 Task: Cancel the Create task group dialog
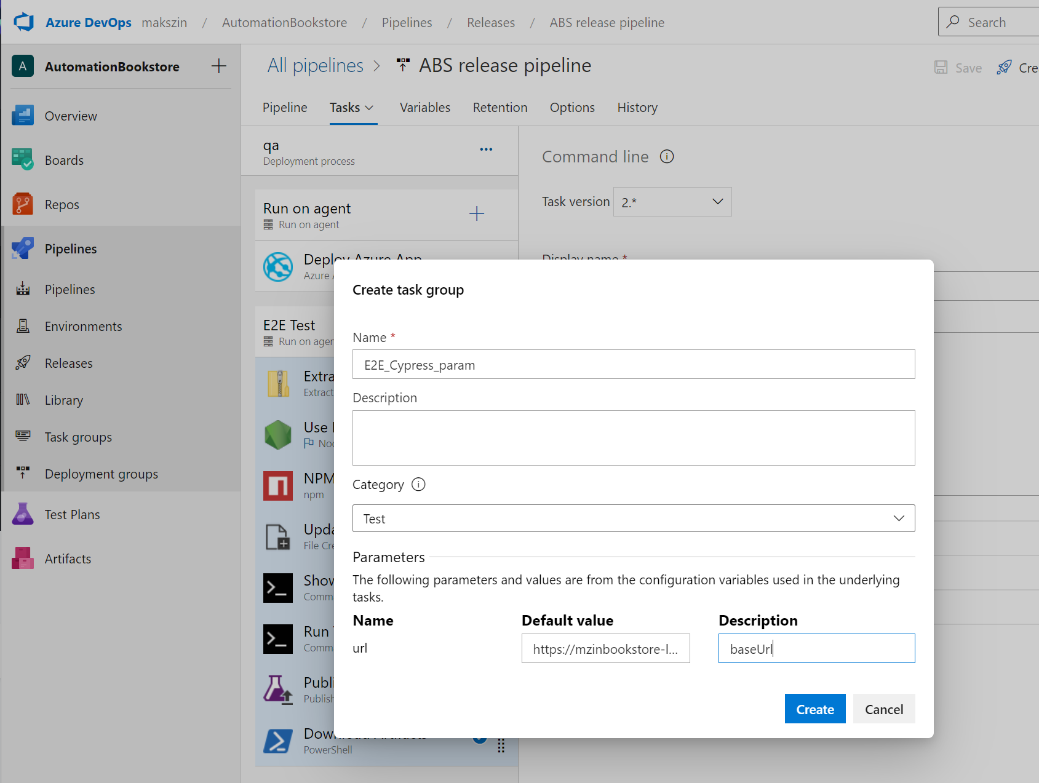pos(883,709)
